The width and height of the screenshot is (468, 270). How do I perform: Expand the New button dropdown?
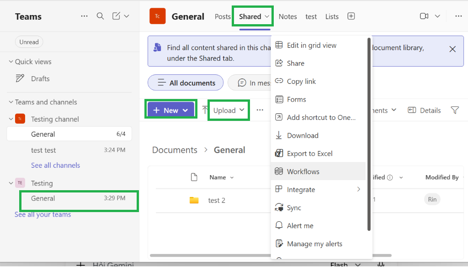tap(186, 110)
